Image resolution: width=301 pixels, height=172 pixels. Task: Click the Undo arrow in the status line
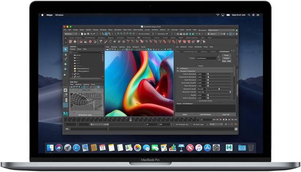coord(91,34)
